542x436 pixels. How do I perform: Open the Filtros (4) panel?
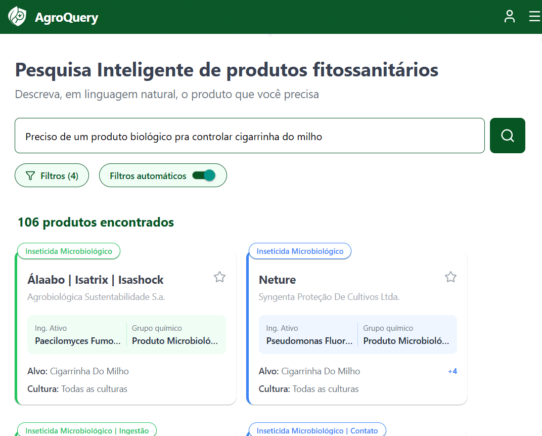(x=52, y=175)
